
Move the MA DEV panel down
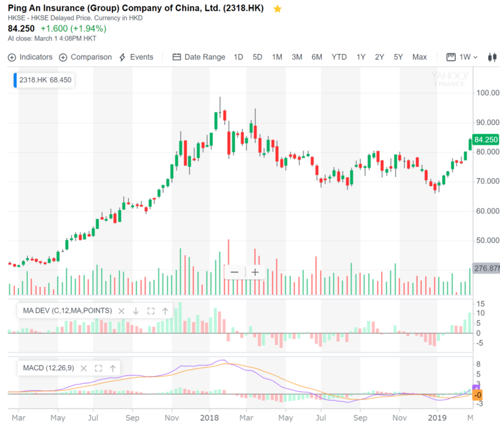pyautogui.click(x=136, y=311)
